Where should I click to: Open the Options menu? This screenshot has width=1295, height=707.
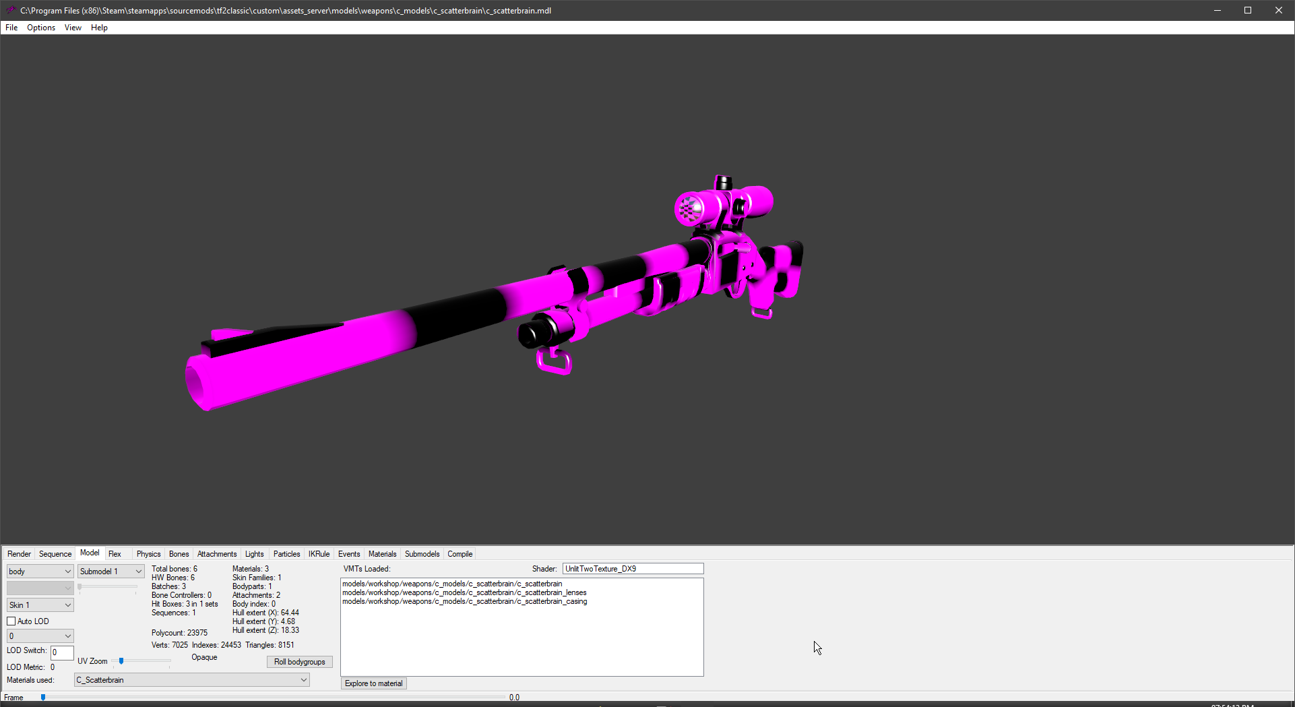click(41, 28)
